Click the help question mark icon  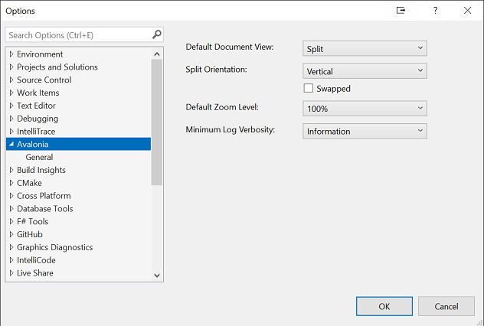434,11
